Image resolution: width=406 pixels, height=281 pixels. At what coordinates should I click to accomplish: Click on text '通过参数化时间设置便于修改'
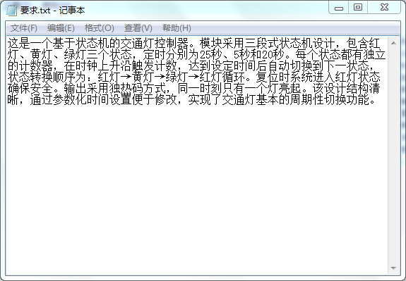[104, 100]
